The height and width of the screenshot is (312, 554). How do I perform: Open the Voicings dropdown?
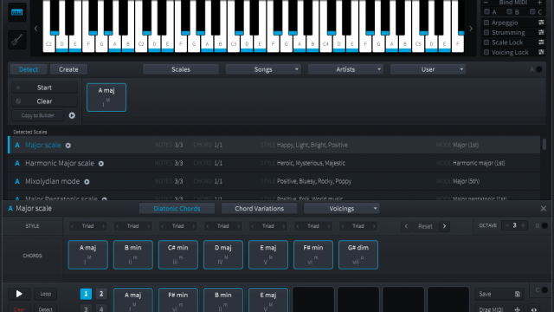[342, 209]
